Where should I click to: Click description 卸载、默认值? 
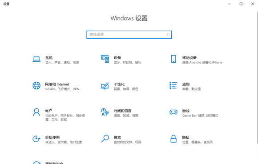point(191,89)
